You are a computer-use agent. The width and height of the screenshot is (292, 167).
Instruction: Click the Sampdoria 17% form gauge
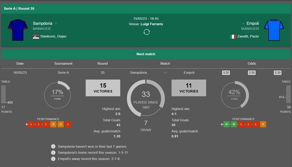pos(57,95)
